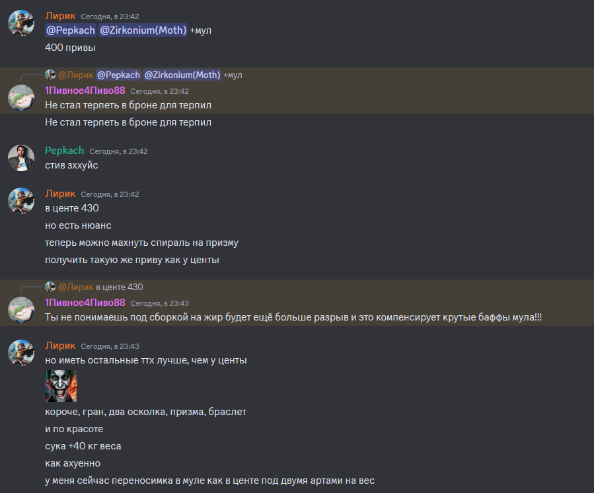Viewport: 594px width, 493px height.
Task: Click Лирик username above "400 привы"
Action: click(60, 16)
